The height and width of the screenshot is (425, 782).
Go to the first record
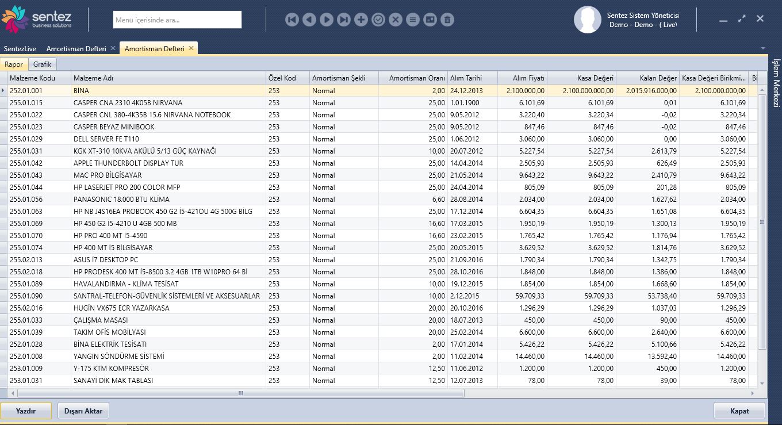(x=292, y=20)
